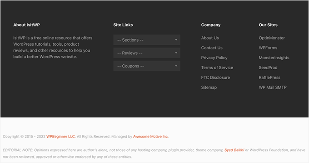Image resolution: width=309 pixels, height=163 pixels.
Task: Open the Contact Us link
Action: 212,48
